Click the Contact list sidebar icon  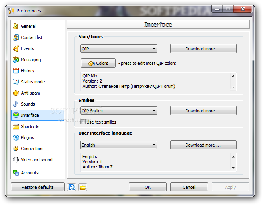click(16, 37)
